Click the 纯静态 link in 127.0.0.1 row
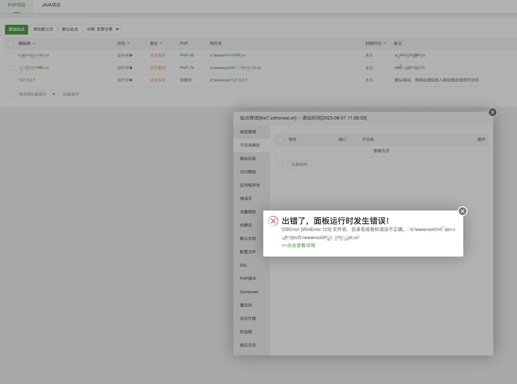 click(186, 80)
